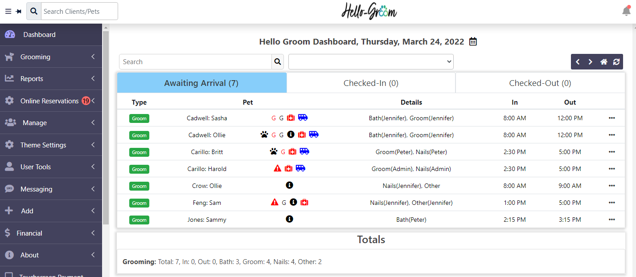
Task: Open the empty filter dropdown
Action: coord(371,62)
